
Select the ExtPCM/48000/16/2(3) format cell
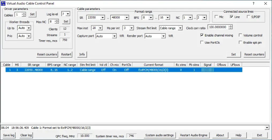153,70
